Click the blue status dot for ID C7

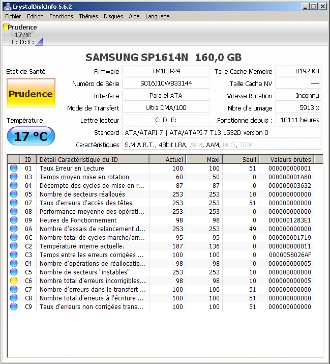14,290
